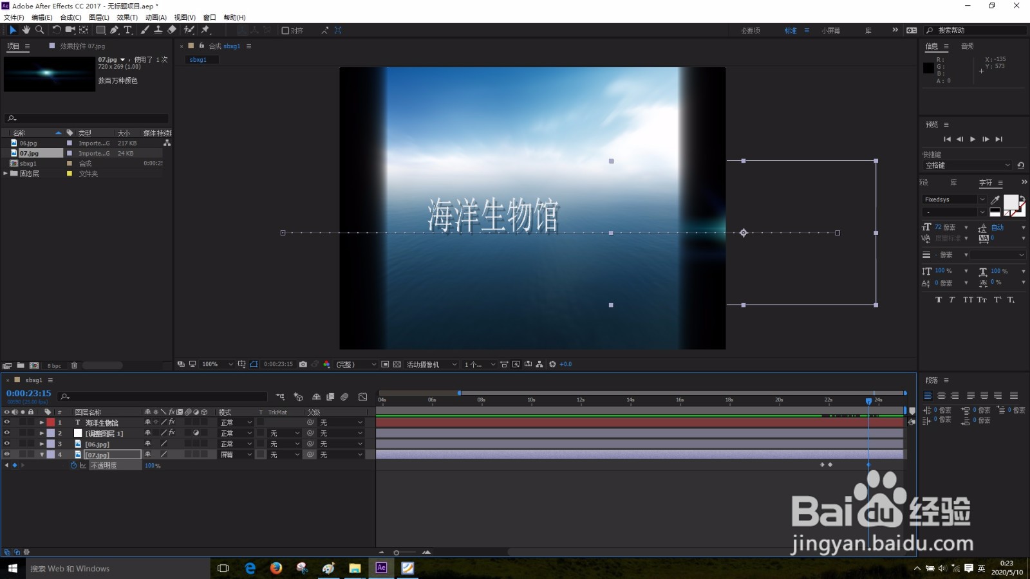The width and height of the screenshot is (1030, 579).
Task: Switch to the 音频 panel tab
Action: pyautogui.click(x=967, y=46)
